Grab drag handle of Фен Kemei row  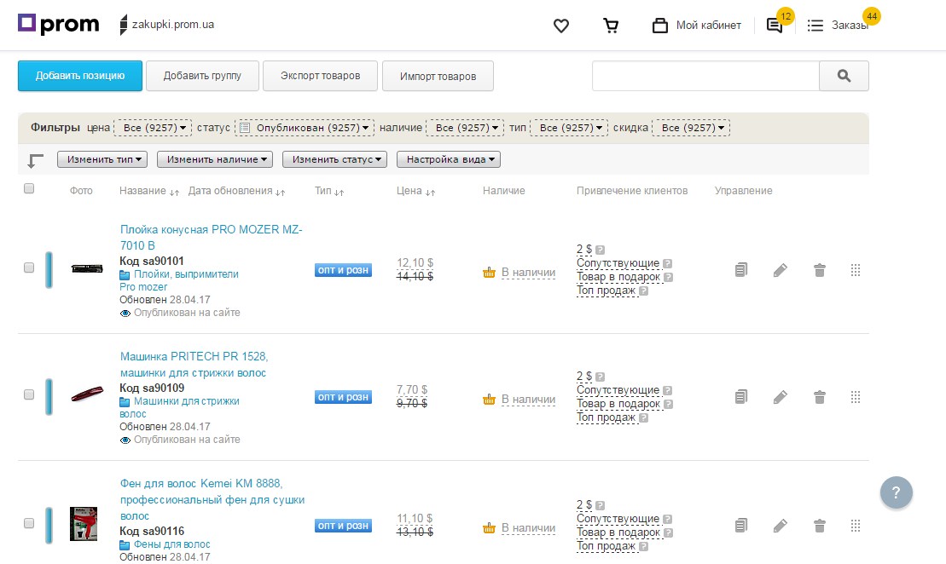pyautogui.click(x=856, y=526)
